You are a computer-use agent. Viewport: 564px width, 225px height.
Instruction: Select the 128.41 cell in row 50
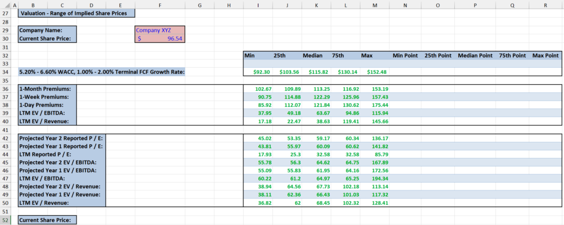[375, 203]
